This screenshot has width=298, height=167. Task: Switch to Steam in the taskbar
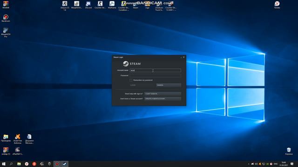point(65,164)
